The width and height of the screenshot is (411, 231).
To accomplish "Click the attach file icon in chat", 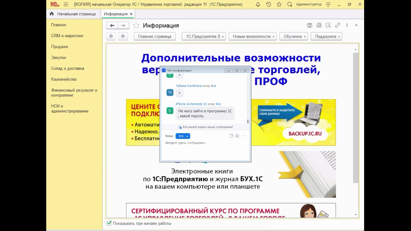I will pos(232,136).
